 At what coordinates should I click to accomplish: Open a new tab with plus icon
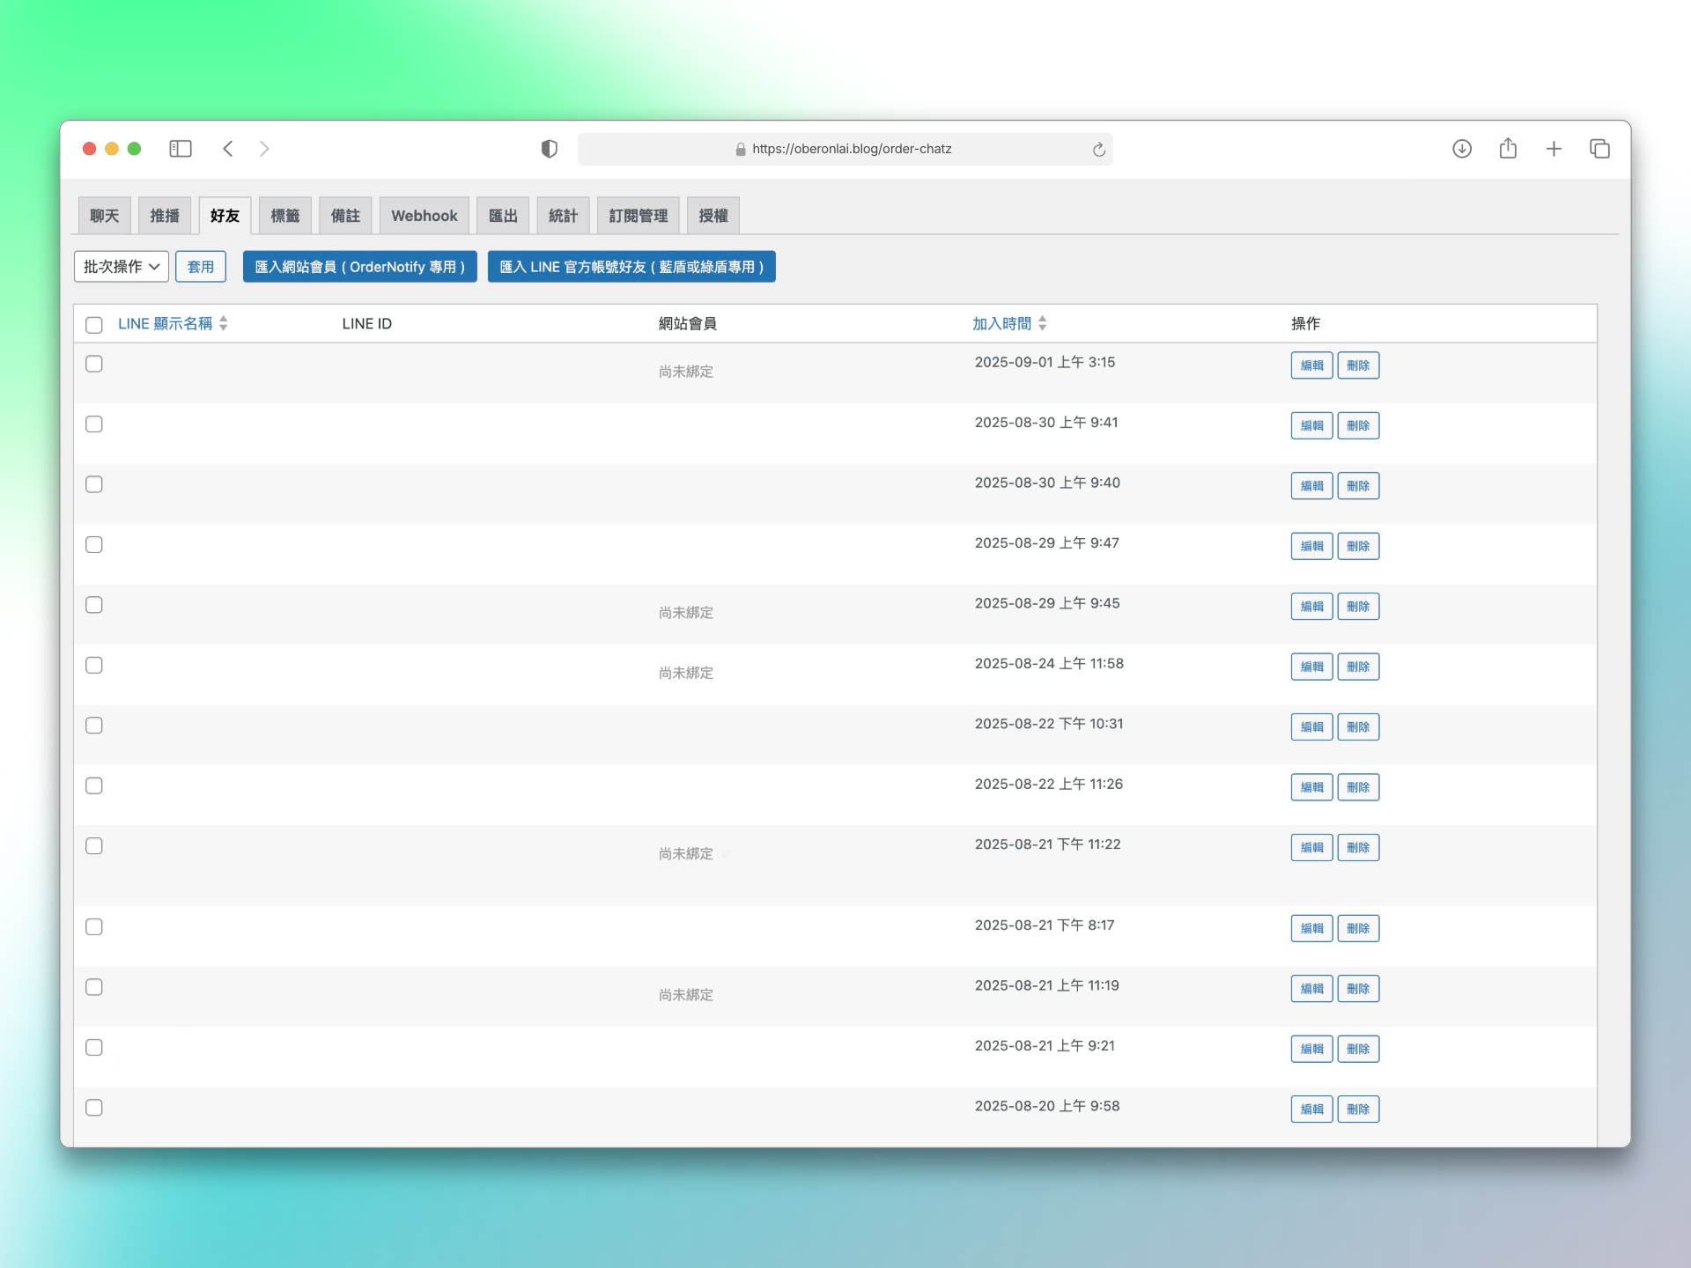click(1554, 149)
